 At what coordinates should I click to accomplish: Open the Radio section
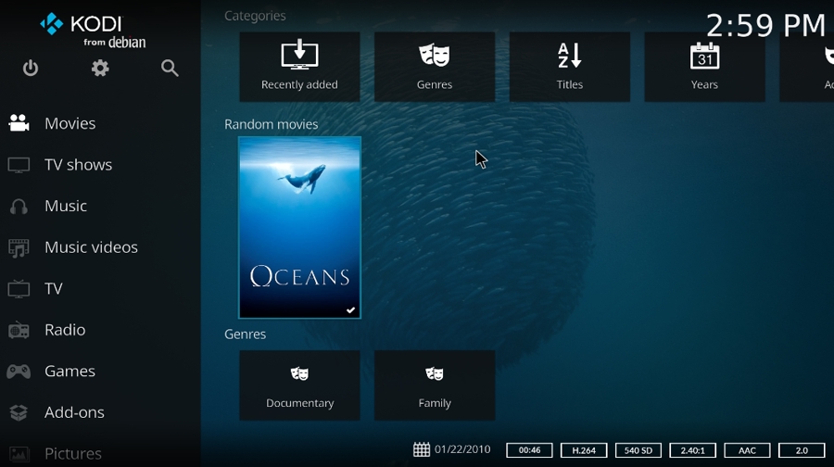65,330
